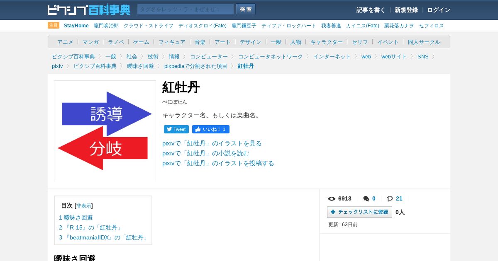Go to インターネット breadcrumb
This screenshot has width=498, height=261.
[332, 57]
